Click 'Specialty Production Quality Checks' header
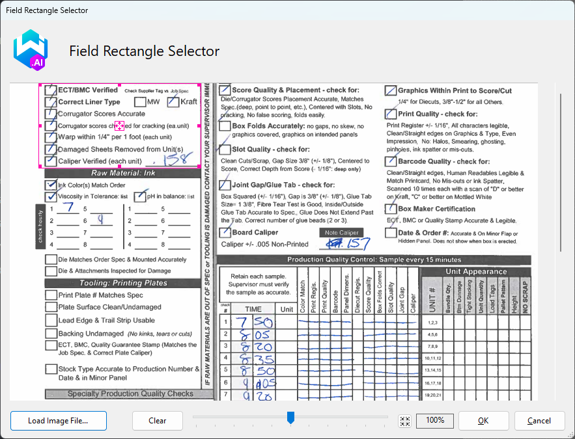Screen dimensions: 575x439 pos(130,393)
